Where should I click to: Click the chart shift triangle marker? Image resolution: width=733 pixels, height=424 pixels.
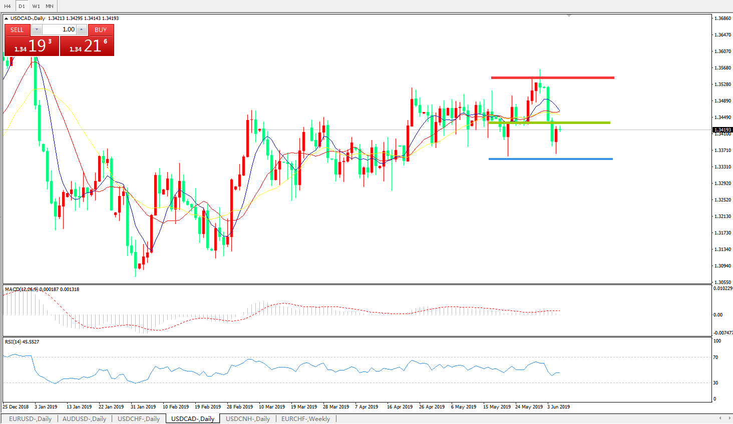tap(569, 16)
